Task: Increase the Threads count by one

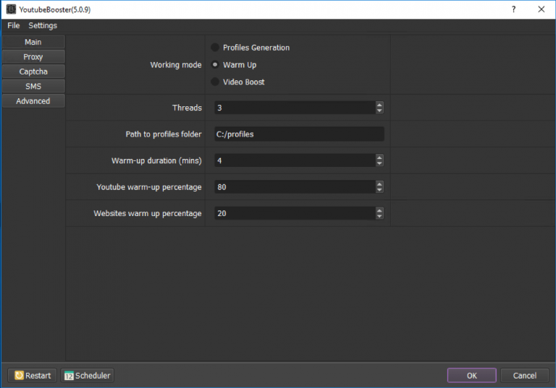Action: point(379,105)
